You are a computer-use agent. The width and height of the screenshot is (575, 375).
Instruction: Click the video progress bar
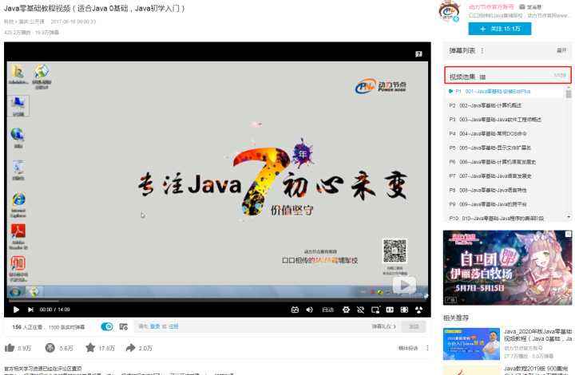coord(217,301)
